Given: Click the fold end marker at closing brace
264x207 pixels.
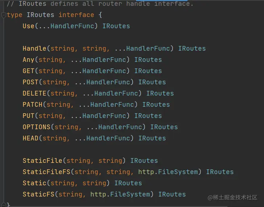Looking at the screenshot, I should point(4,205).
